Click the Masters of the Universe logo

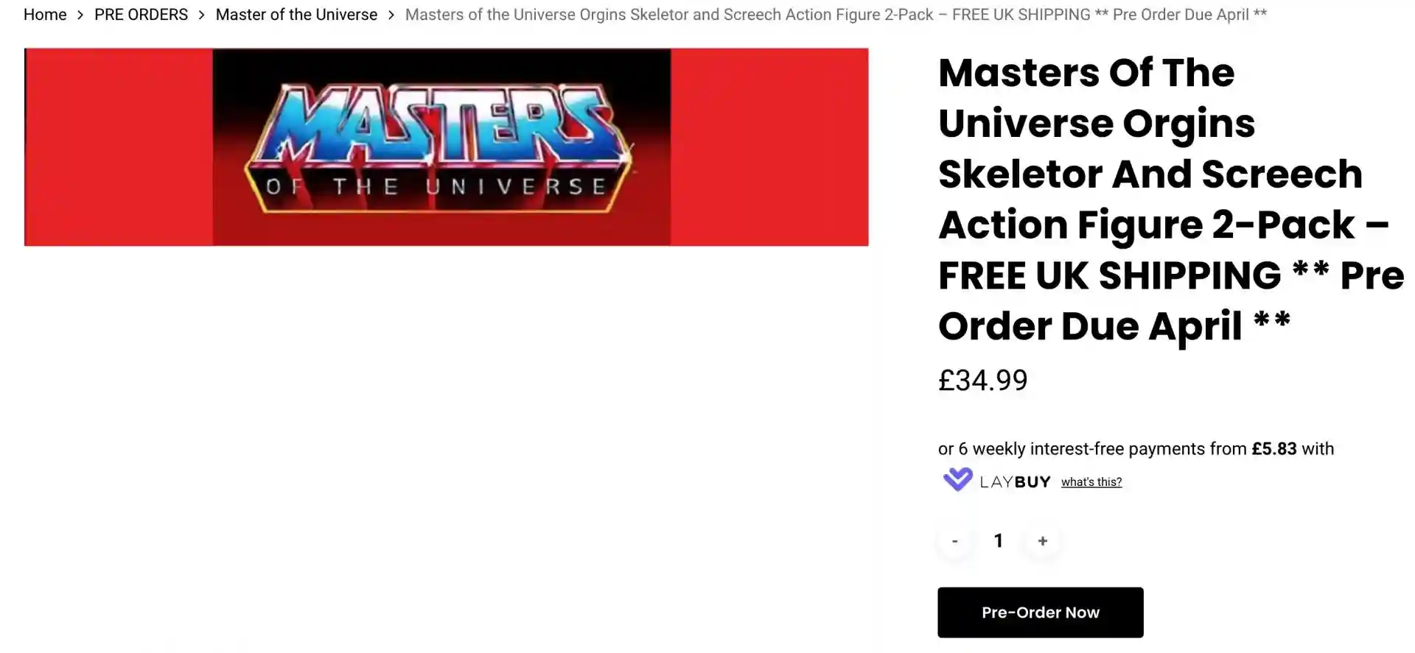point(441,147)
